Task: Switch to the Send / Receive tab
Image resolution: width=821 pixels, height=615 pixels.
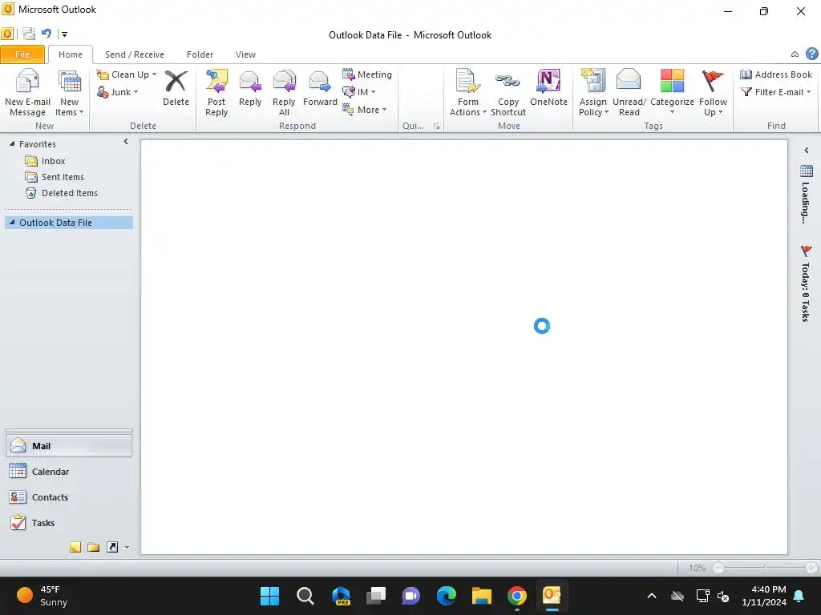Action: 135,54
